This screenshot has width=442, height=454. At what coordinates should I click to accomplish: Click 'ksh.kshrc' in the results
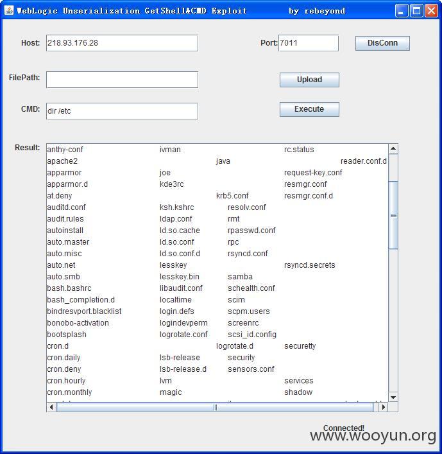coord(177,207)
